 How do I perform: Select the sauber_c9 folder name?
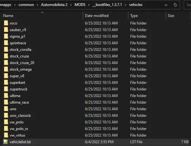(18, 30)
